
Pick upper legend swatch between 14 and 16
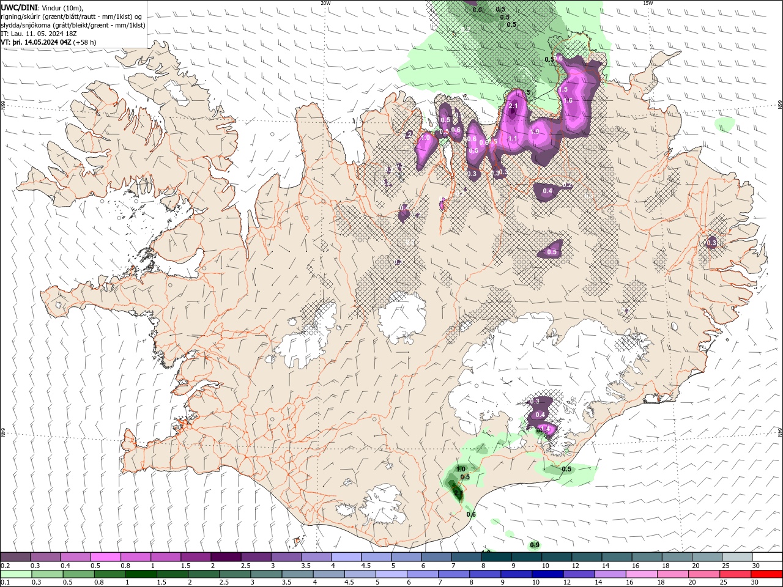click(x=616, y=556)
